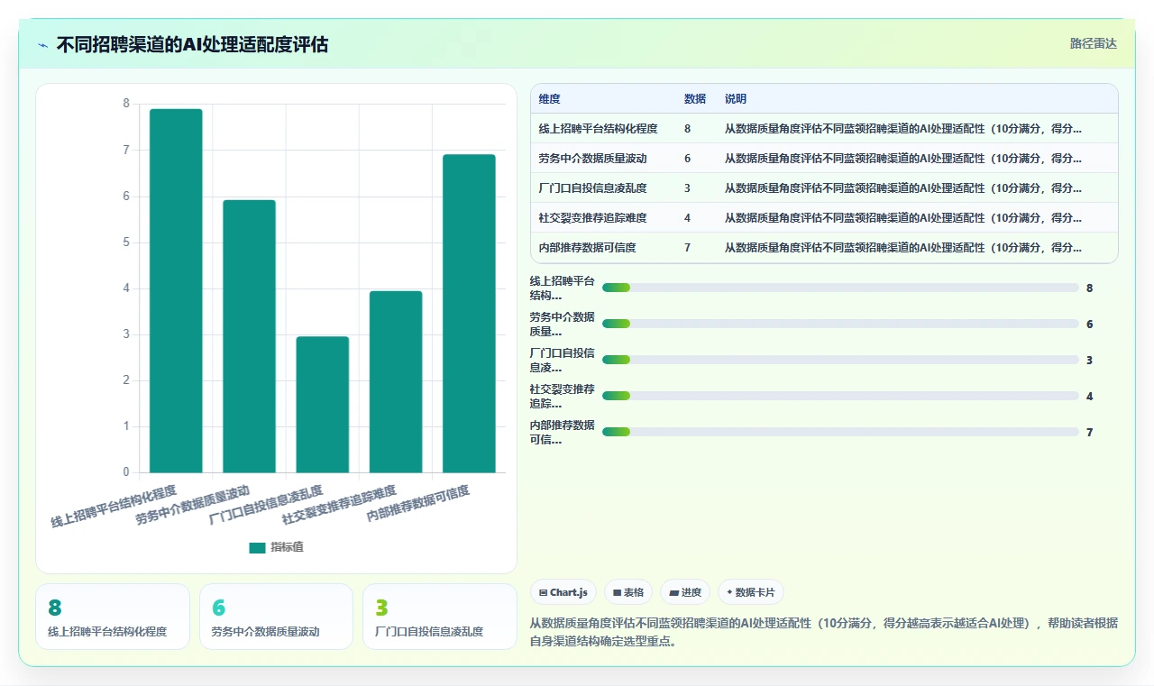The width and height of the screenshot is (1154, 686).
Task: Click the x-axis label 线上招聘平台结构化程度
Action: 114,506
